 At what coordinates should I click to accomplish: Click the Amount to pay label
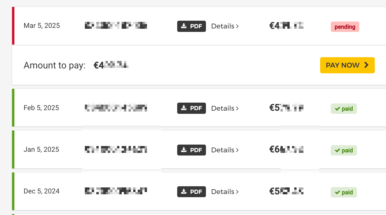pos(54,66)
